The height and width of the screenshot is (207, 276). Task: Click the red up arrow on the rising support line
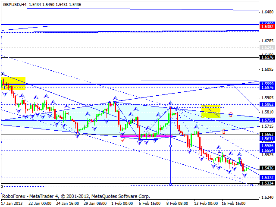(224, 131)
